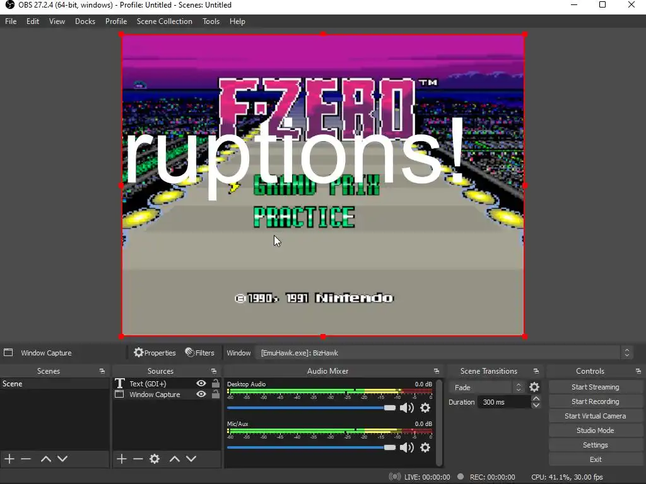Viewport: 646px width, 484px height.
Task: Decrease transition duration with down arrow
Action: pos(536,405)
